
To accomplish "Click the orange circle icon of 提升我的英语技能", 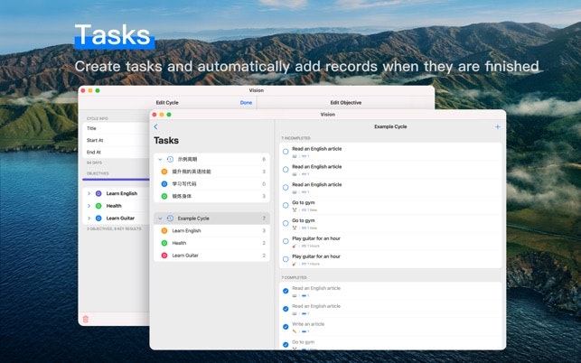I will click(164, 172).
